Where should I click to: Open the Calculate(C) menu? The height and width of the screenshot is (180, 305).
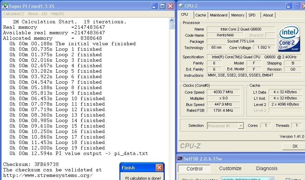pyautogui.click(x=14, y=14)
